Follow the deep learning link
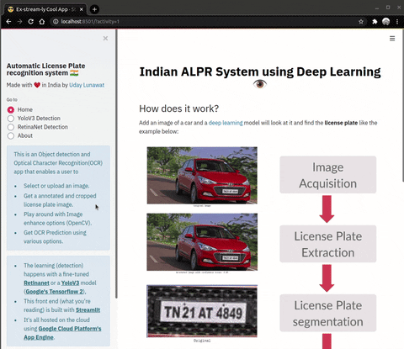 tap(226, 123)
